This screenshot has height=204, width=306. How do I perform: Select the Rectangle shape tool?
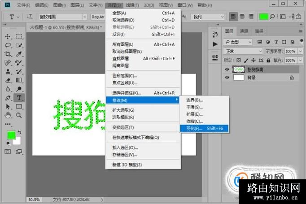tap(19, 107)
